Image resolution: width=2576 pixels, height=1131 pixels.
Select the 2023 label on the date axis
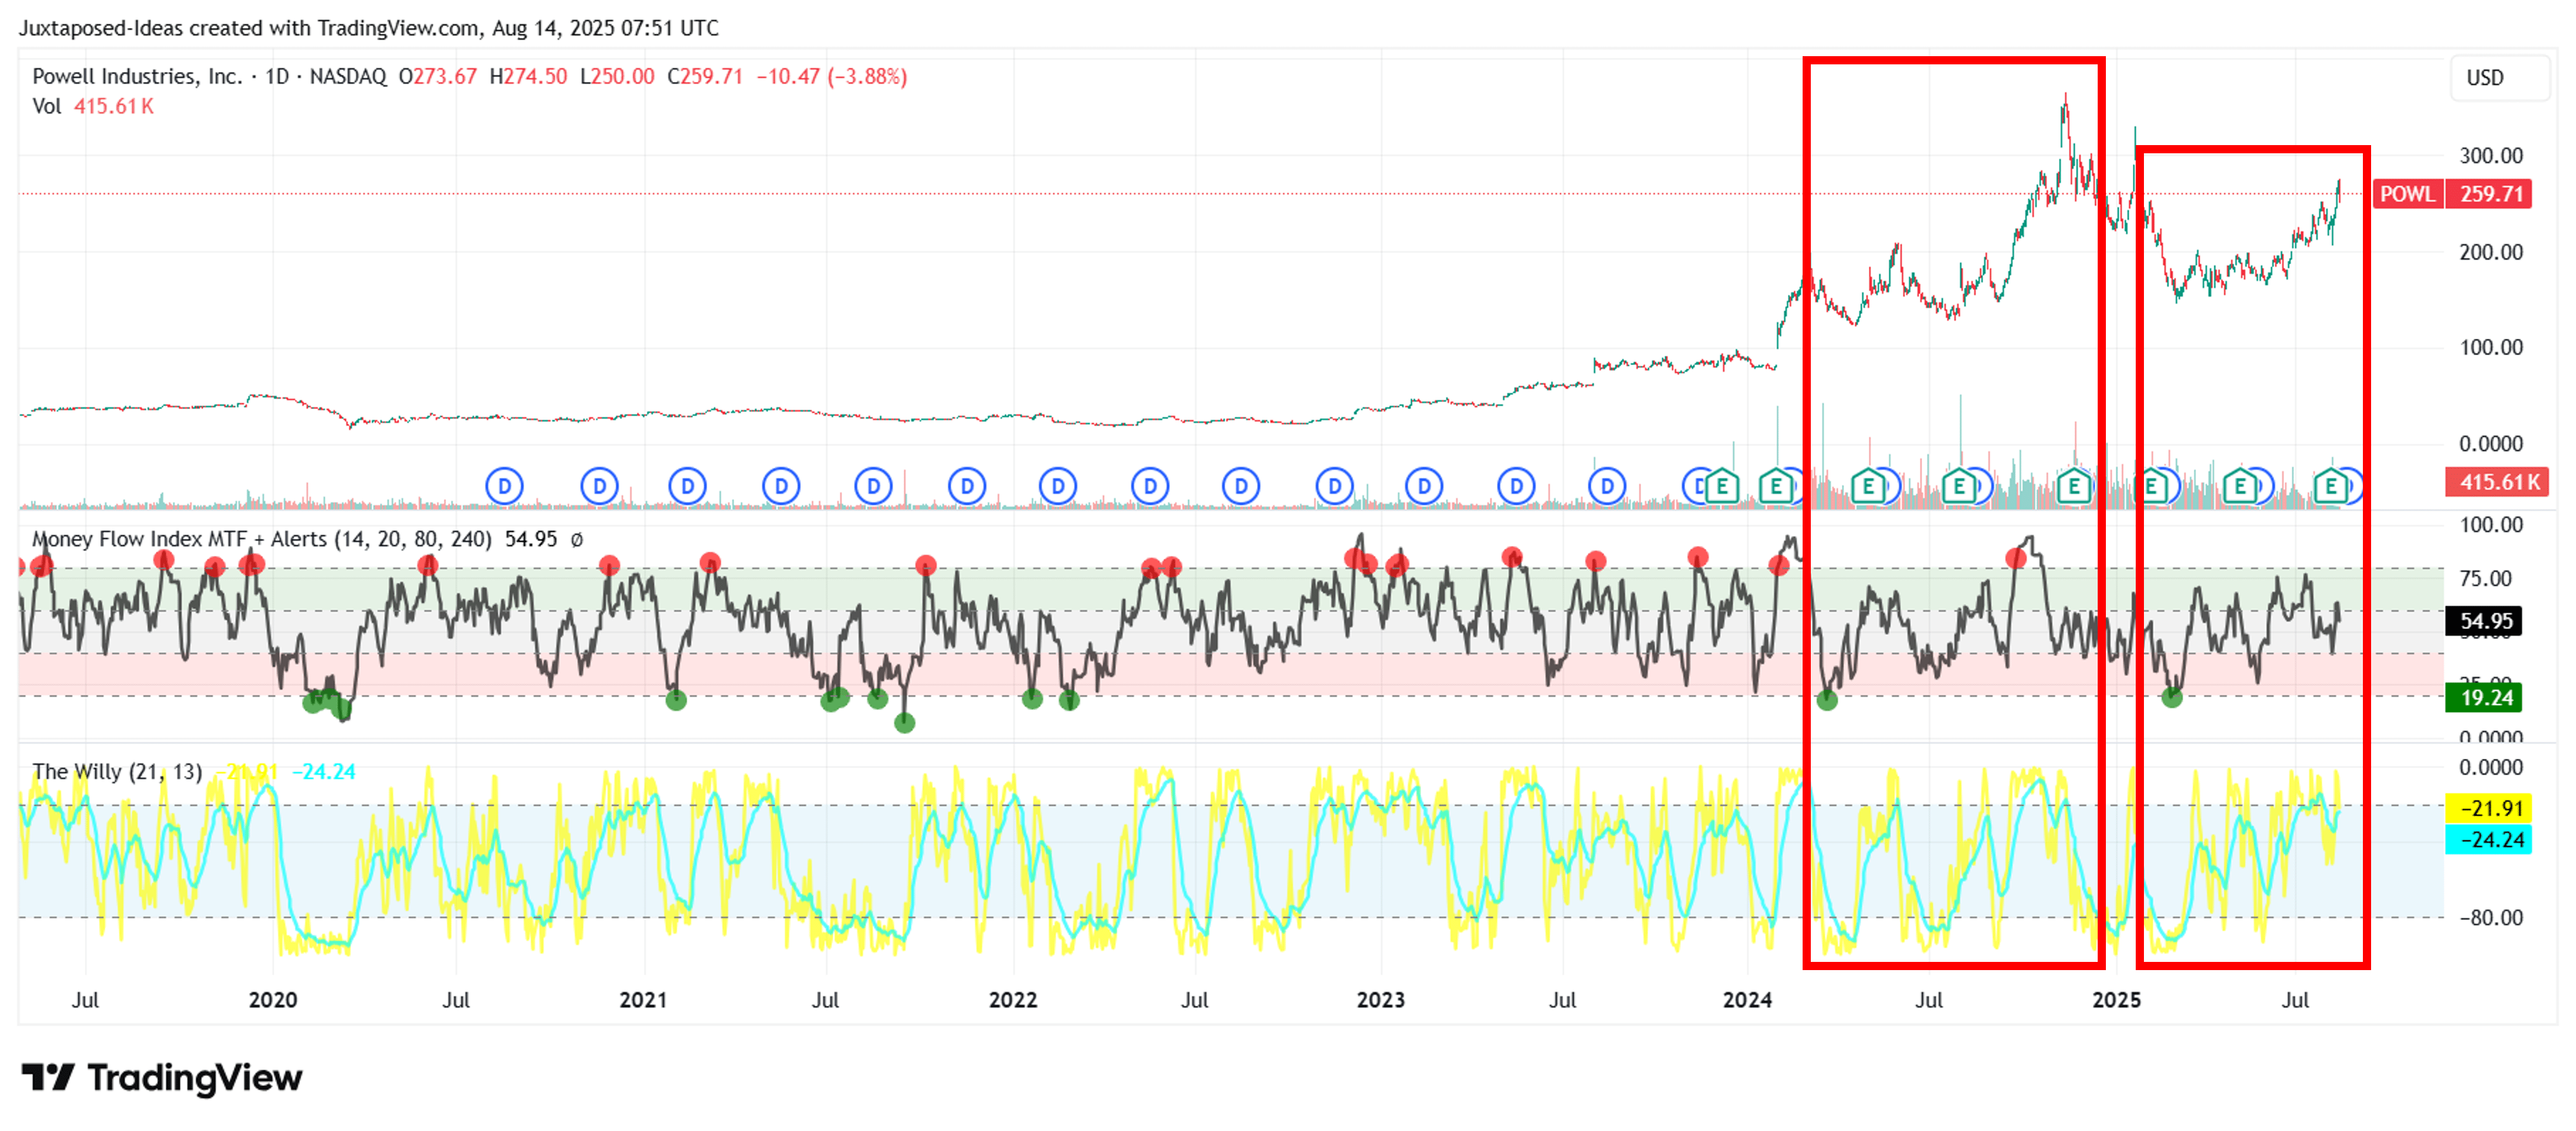tap(1381, 999)
